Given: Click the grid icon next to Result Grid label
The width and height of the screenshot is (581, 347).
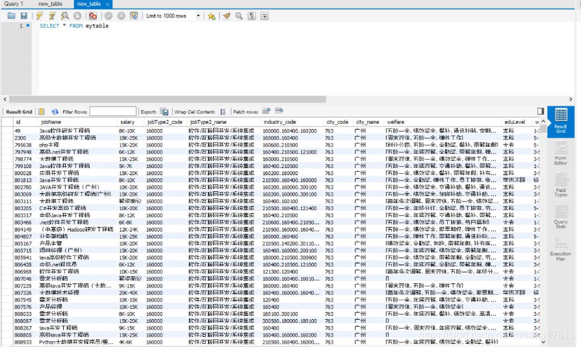Looking at the screenshot, I should (42, 112).
